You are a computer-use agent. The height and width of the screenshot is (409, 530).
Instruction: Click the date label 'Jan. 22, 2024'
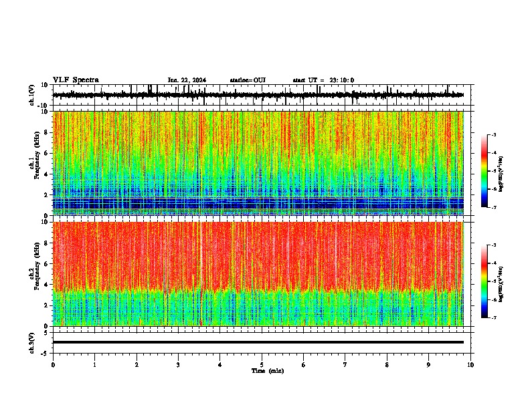187,80
